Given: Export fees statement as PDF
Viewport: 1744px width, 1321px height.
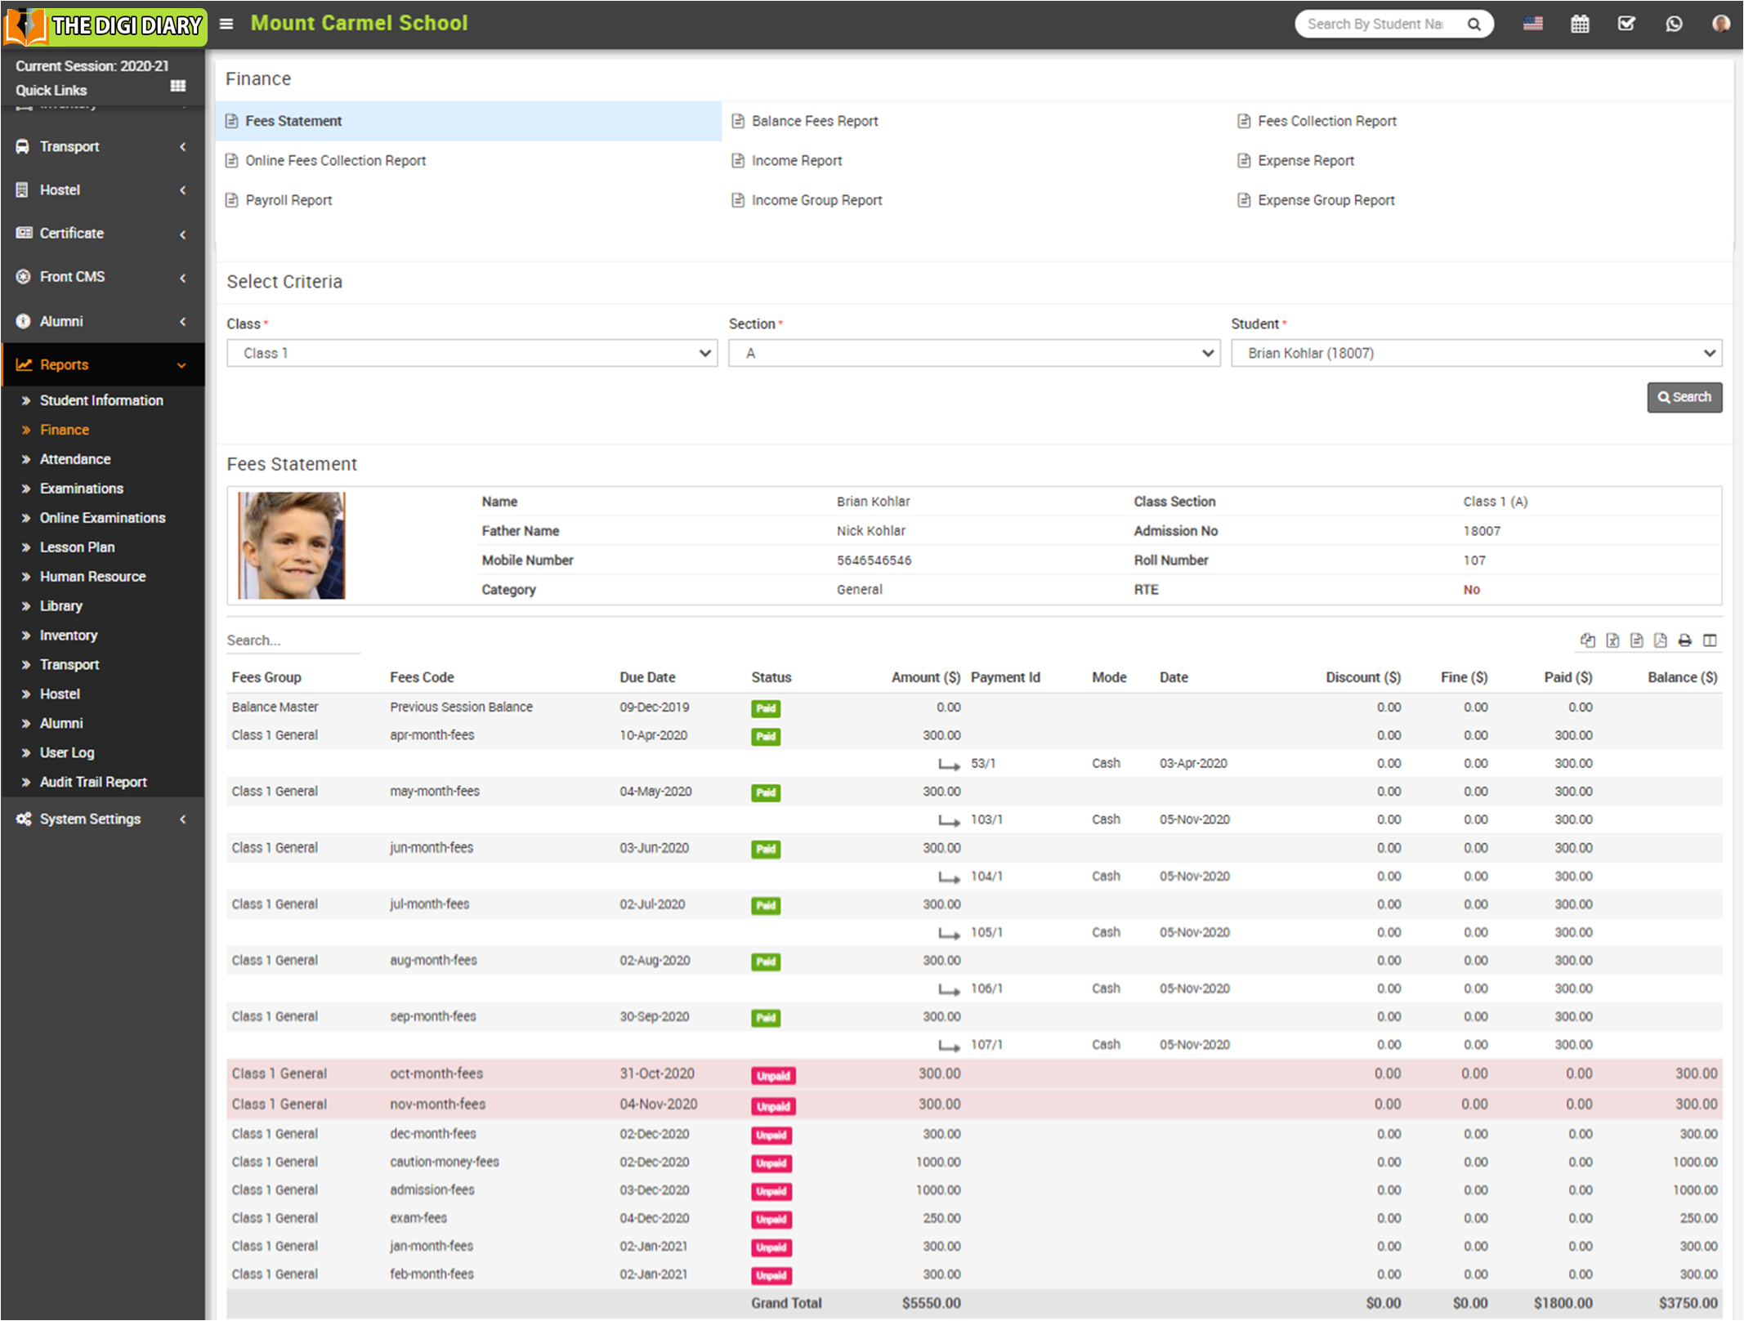Looking at the screenshot, I should coord(1660,640).
